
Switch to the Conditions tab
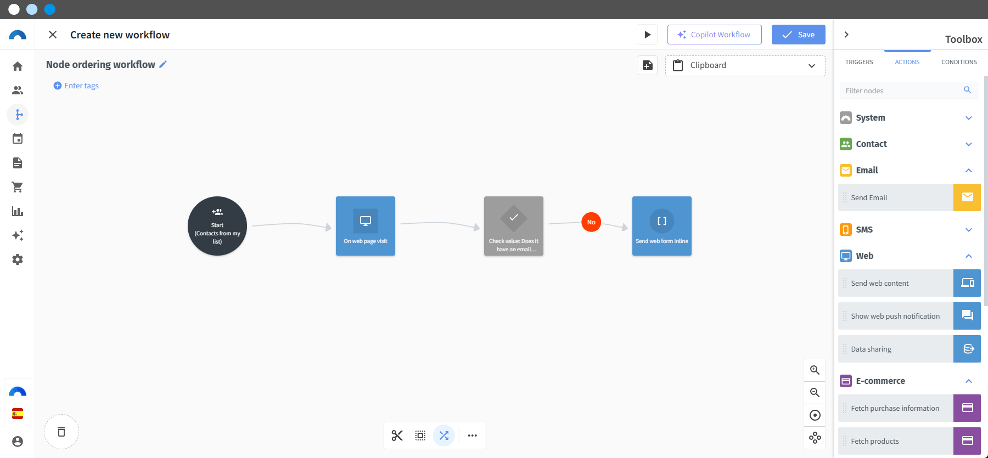959,62
